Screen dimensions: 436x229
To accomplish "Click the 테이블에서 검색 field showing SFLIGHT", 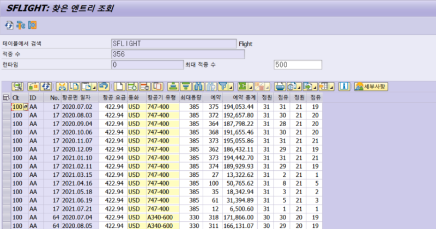I will [174, 44].
